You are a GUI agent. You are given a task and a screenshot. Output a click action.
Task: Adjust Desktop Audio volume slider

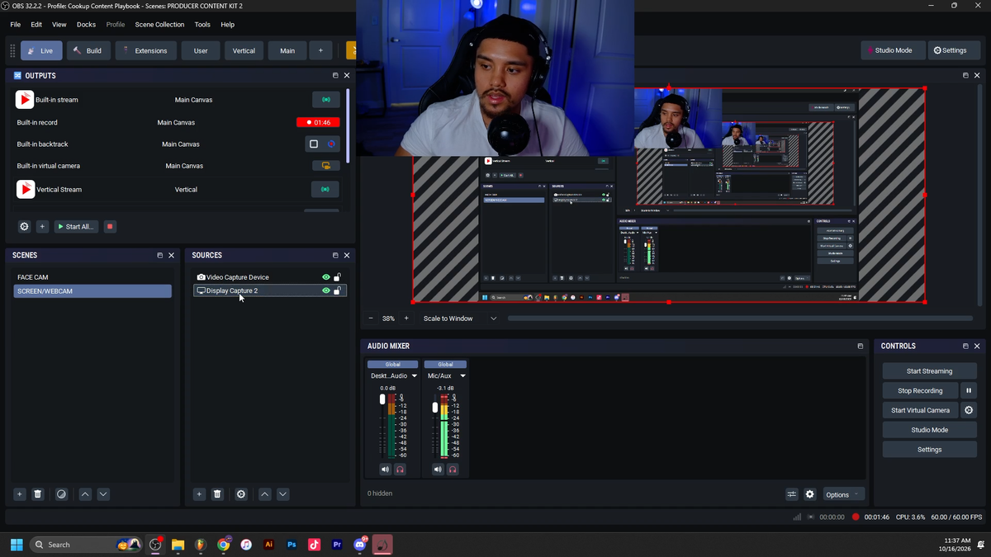point(382,399)
